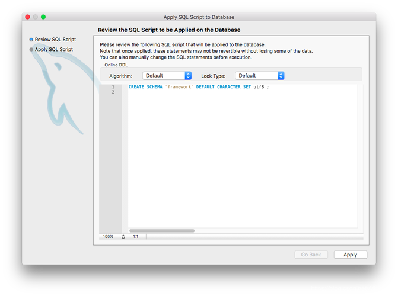Viewport: 398px width, 296px height.
Task: Click the Lock Type: label
Action: click(213, 76)
